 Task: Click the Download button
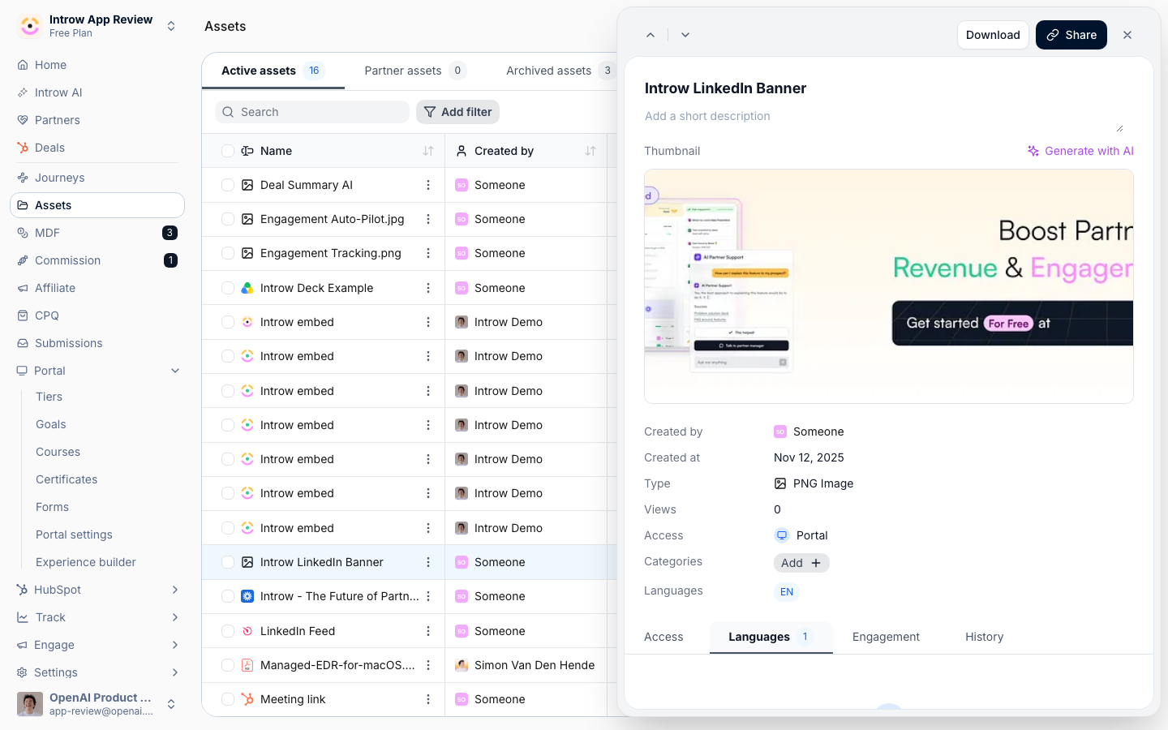point(993,35)
